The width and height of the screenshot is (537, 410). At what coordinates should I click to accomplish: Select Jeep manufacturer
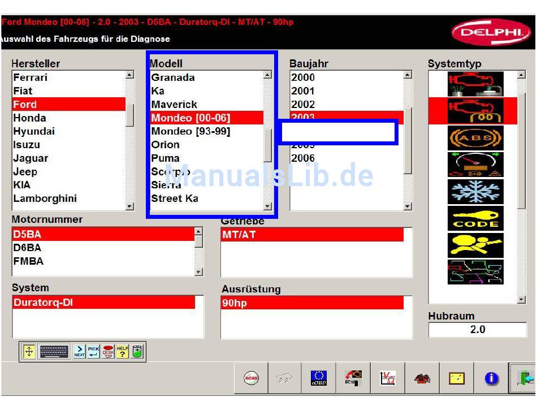pyautogui.click(x=69, y=171)
